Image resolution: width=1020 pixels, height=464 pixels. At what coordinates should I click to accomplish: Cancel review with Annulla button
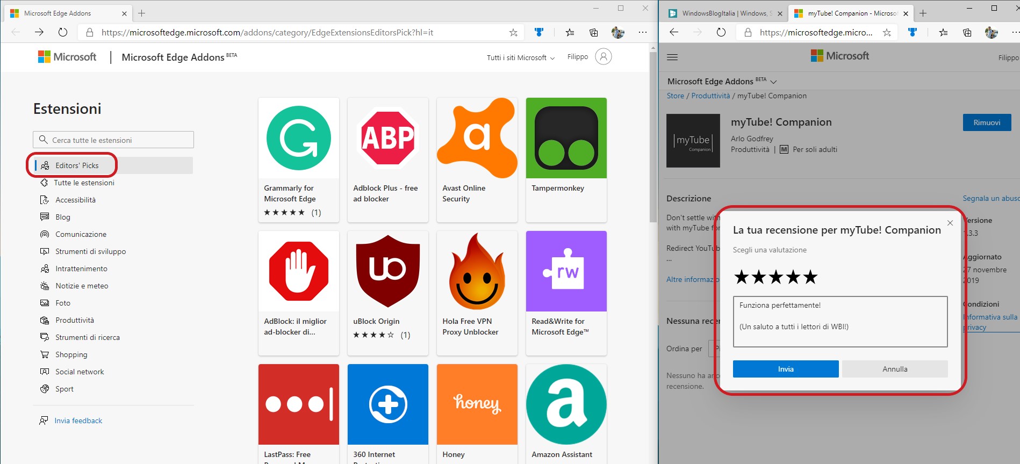pos(895,369)
